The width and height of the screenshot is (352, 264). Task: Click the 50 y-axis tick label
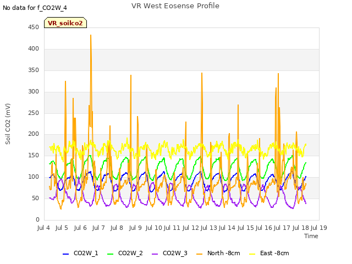coord(35,198)
